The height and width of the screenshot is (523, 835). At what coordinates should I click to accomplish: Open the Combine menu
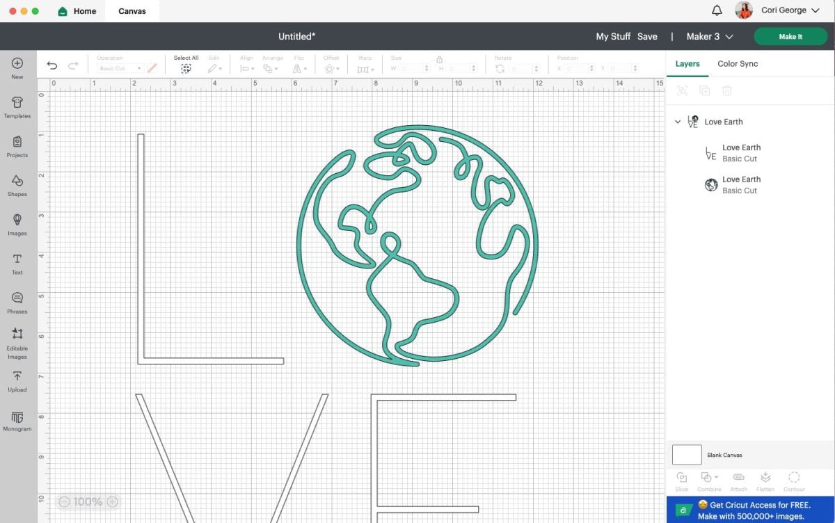[x=710, y=481]
